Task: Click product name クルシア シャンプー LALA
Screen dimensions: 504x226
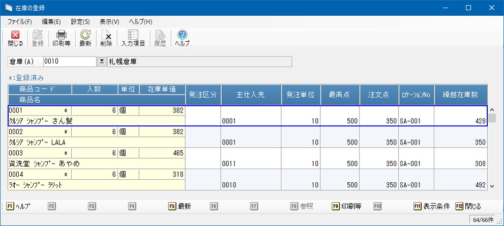Action: pos(97,142)
